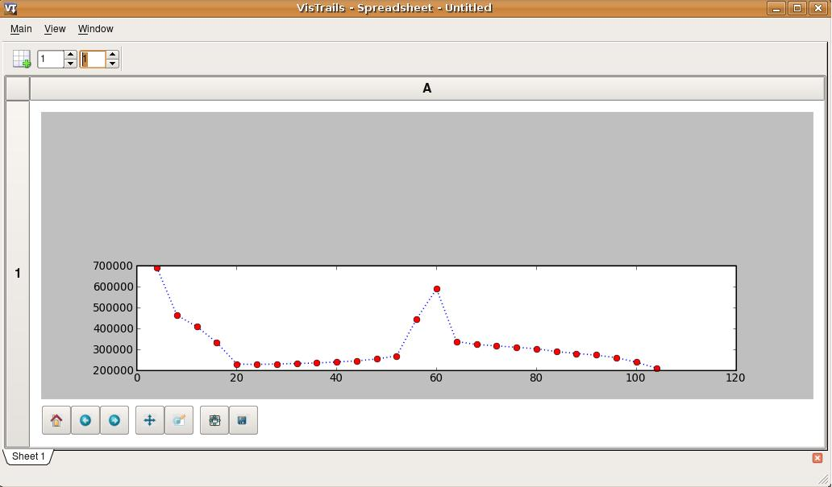Image resolution: width=832 pixels, height=487 pixels.
Task: Increase the second spinbox column count
Action: [112, 55]
